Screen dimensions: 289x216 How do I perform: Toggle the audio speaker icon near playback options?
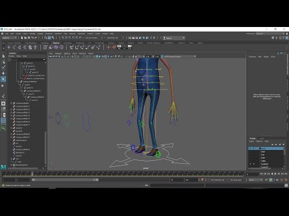click(278, 180)
